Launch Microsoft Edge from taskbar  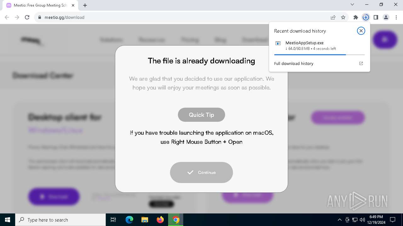[129, 220]
